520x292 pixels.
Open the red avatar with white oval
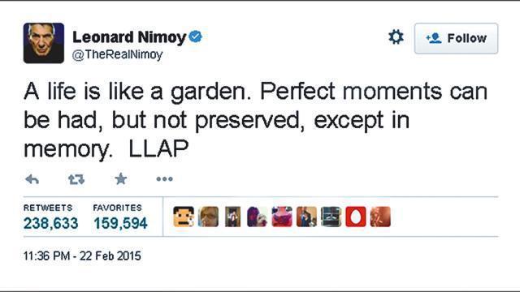coord(356,217)
